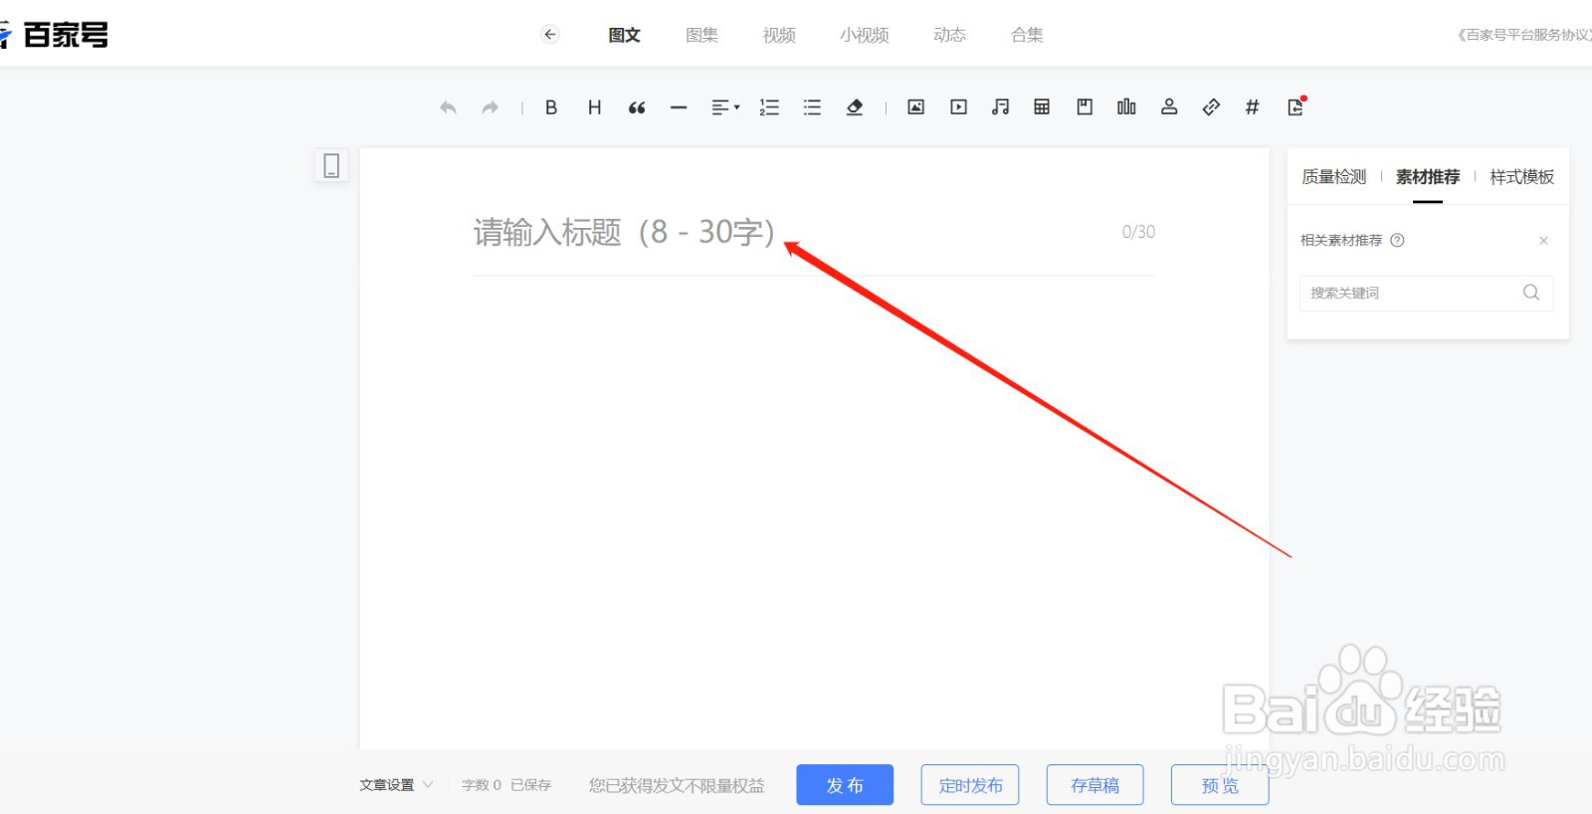
Task: Open text alignment dropdown
Action: (x=725, y=107)
